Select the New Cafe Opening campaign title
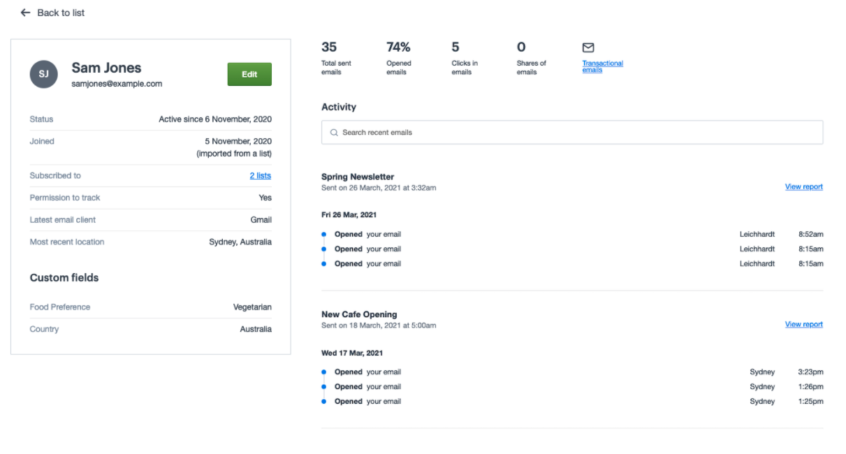This screenshot has height=454, width=846. coord(359,314)
